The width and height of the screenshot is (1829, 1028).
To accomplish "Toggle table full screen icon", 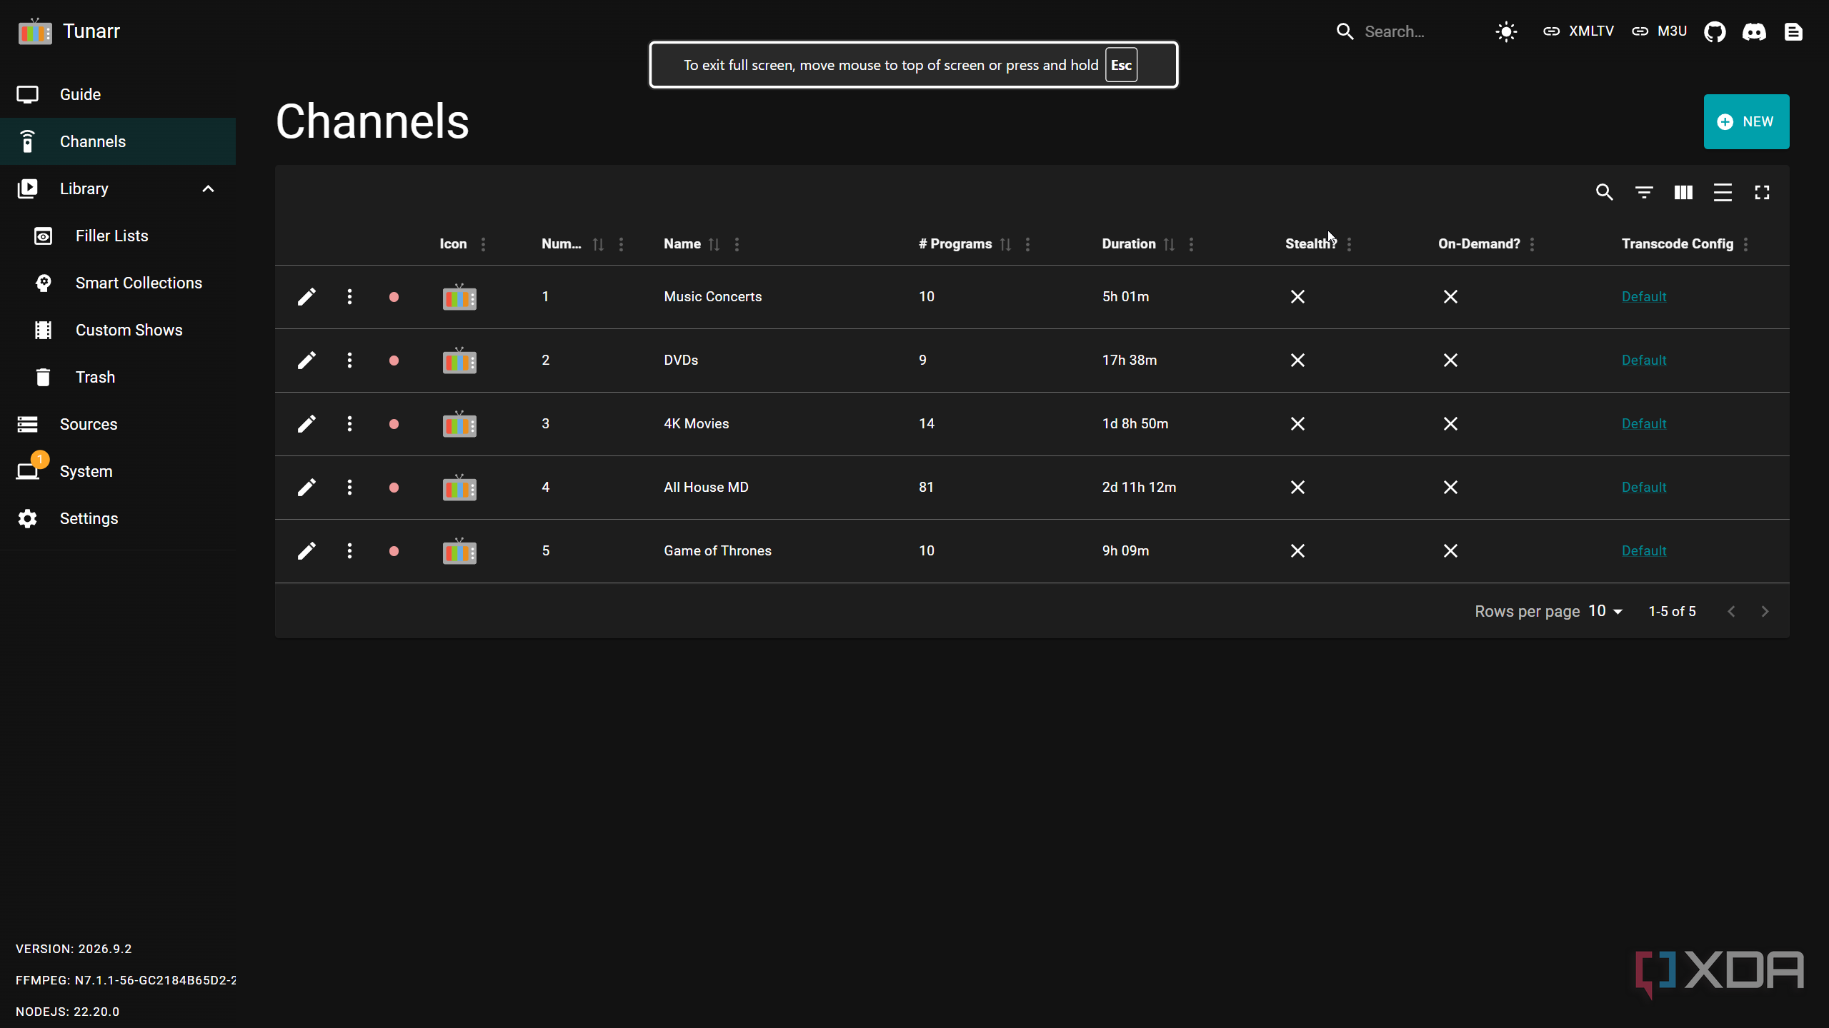I will pos(1762,192).
